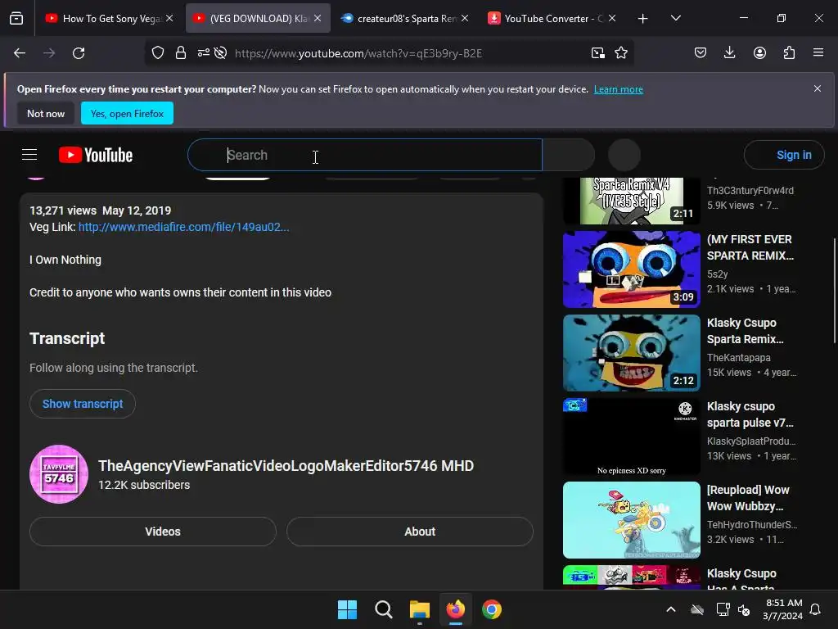The height and width of the screenshot is (629, 838).
Task: Open Sparta Remix V4 IVE35 Style thumbnail
Action: (x=631, y=201)
